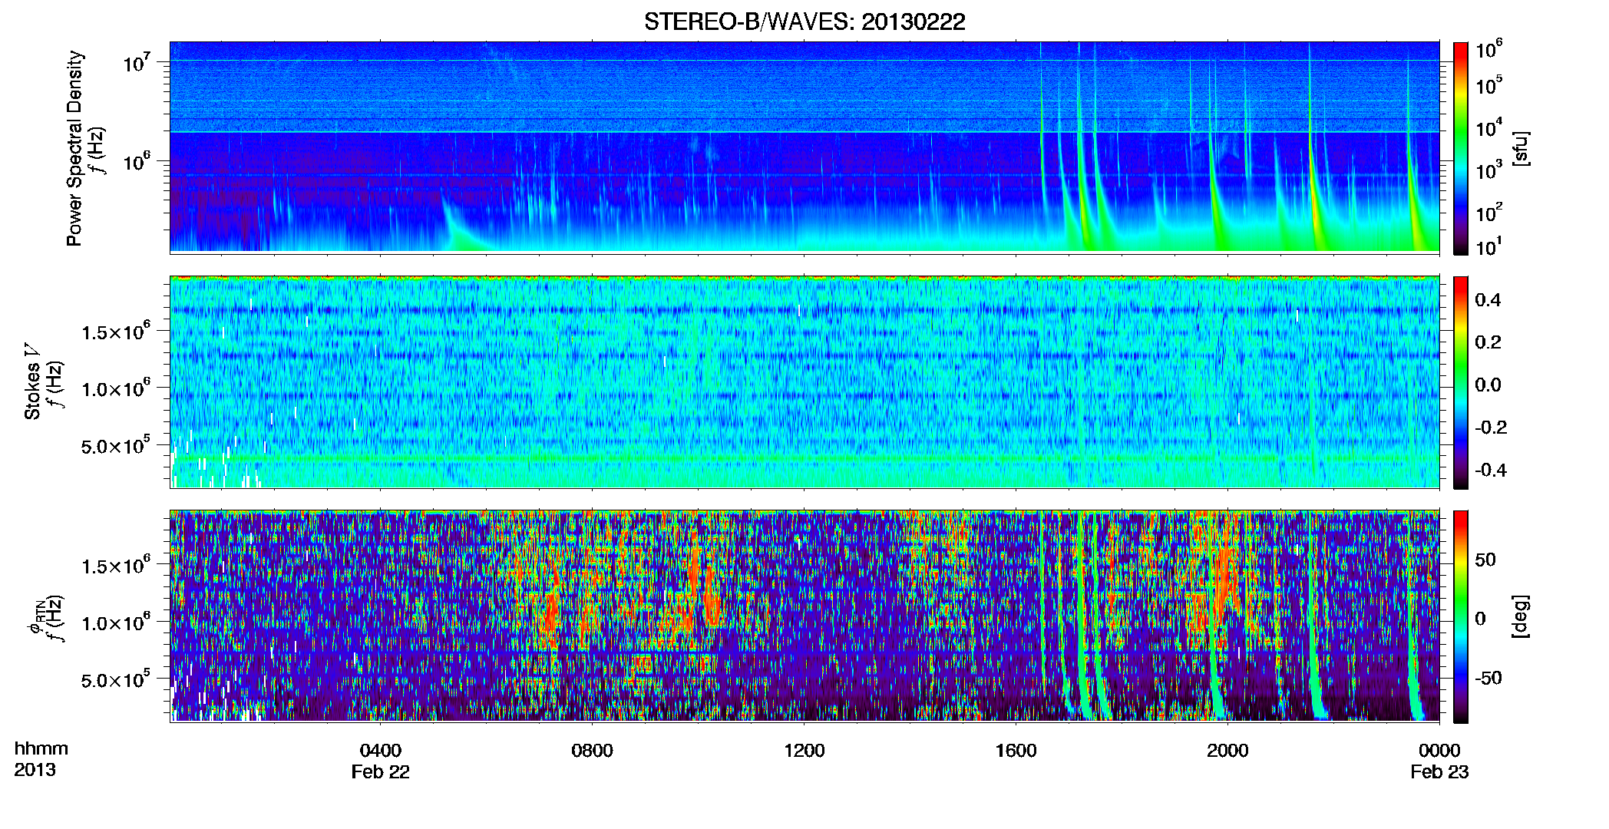
Task: Click the 0000 time tick label
Action: [x=1439, y=750]
